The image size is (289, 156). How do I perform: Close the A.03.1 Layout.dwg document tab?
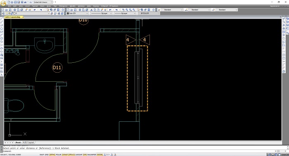23,17
